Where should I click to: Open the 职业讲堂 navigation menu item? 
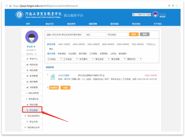point(136,24)
